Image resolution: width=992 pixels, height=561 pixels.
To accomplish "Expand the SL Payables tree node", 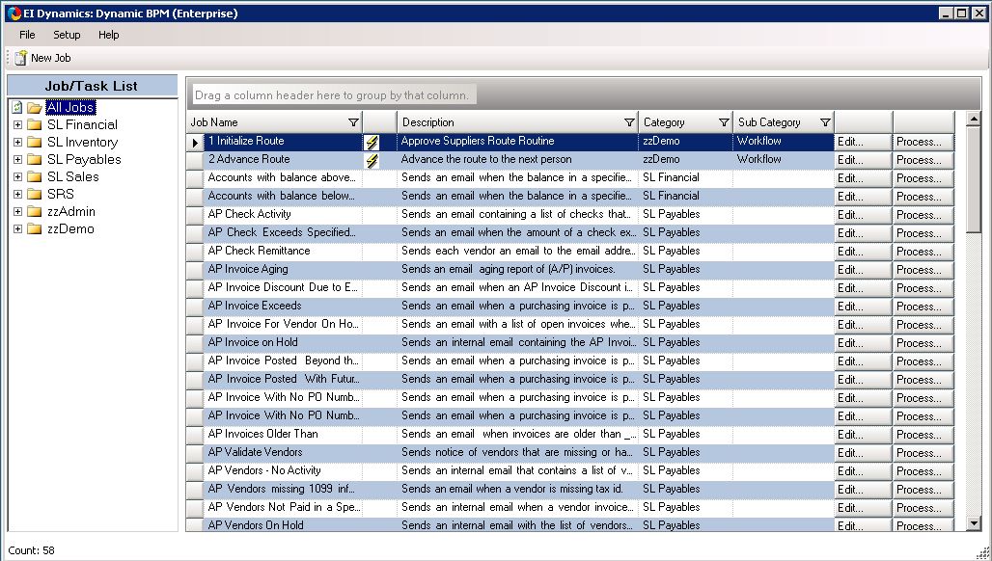I will point(17,160).
